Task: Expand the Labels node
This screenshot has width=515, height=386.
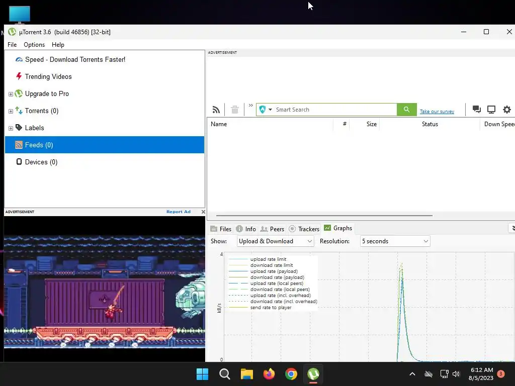Action: coord(11,128)
